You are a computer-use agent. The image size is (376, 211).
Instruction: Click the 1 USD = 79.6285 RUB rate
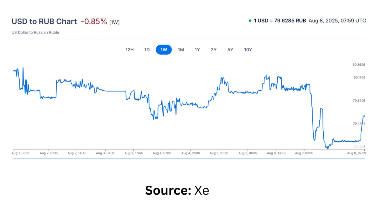point(280,21)
